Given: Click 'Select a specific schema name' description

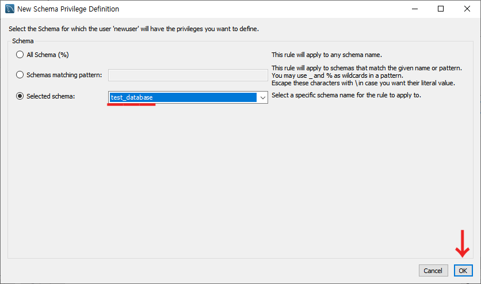Looking at the screenshot, I should click(346, 95).
